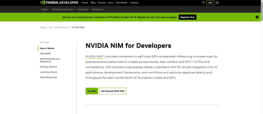Open the search magnifier icon
263x114 pixels.
[203, 3]
